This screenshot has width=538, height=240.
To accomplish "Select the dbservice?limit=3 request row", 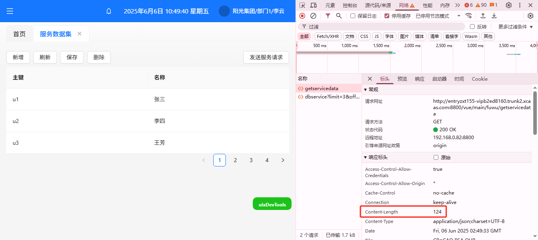I will [x=329, y=96].
